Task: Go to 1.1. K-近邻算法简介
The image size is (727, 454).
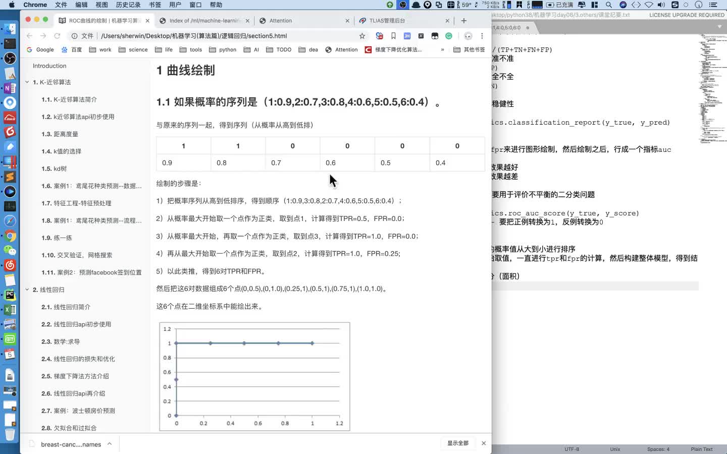Action: click(69, 99)
